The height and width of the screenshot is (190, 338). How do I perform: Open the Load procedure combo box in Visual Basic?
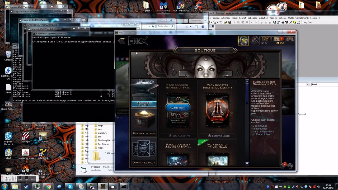click(325, 84)
